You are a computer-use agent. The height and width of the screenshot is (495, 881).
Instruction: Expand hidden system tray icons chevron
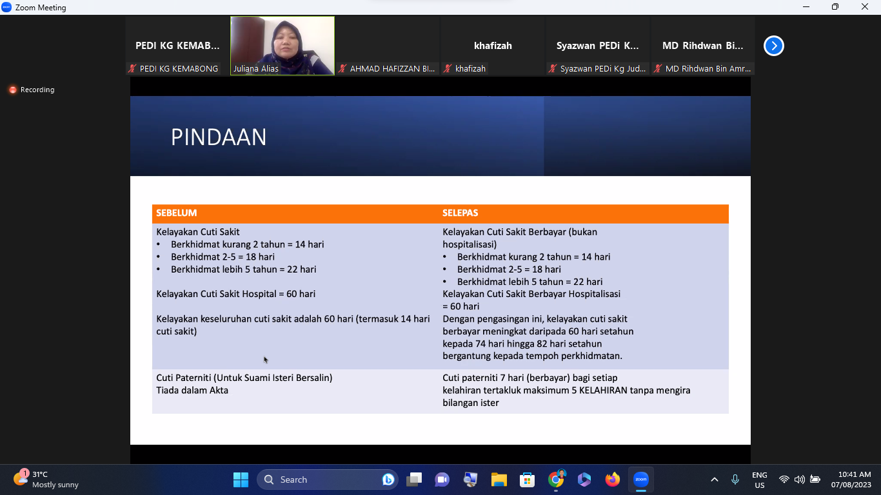(714, 480)
